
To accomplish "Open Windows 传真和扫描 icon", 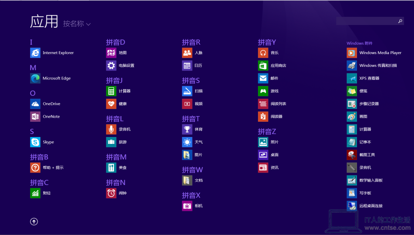I will [x=352, y=66].
